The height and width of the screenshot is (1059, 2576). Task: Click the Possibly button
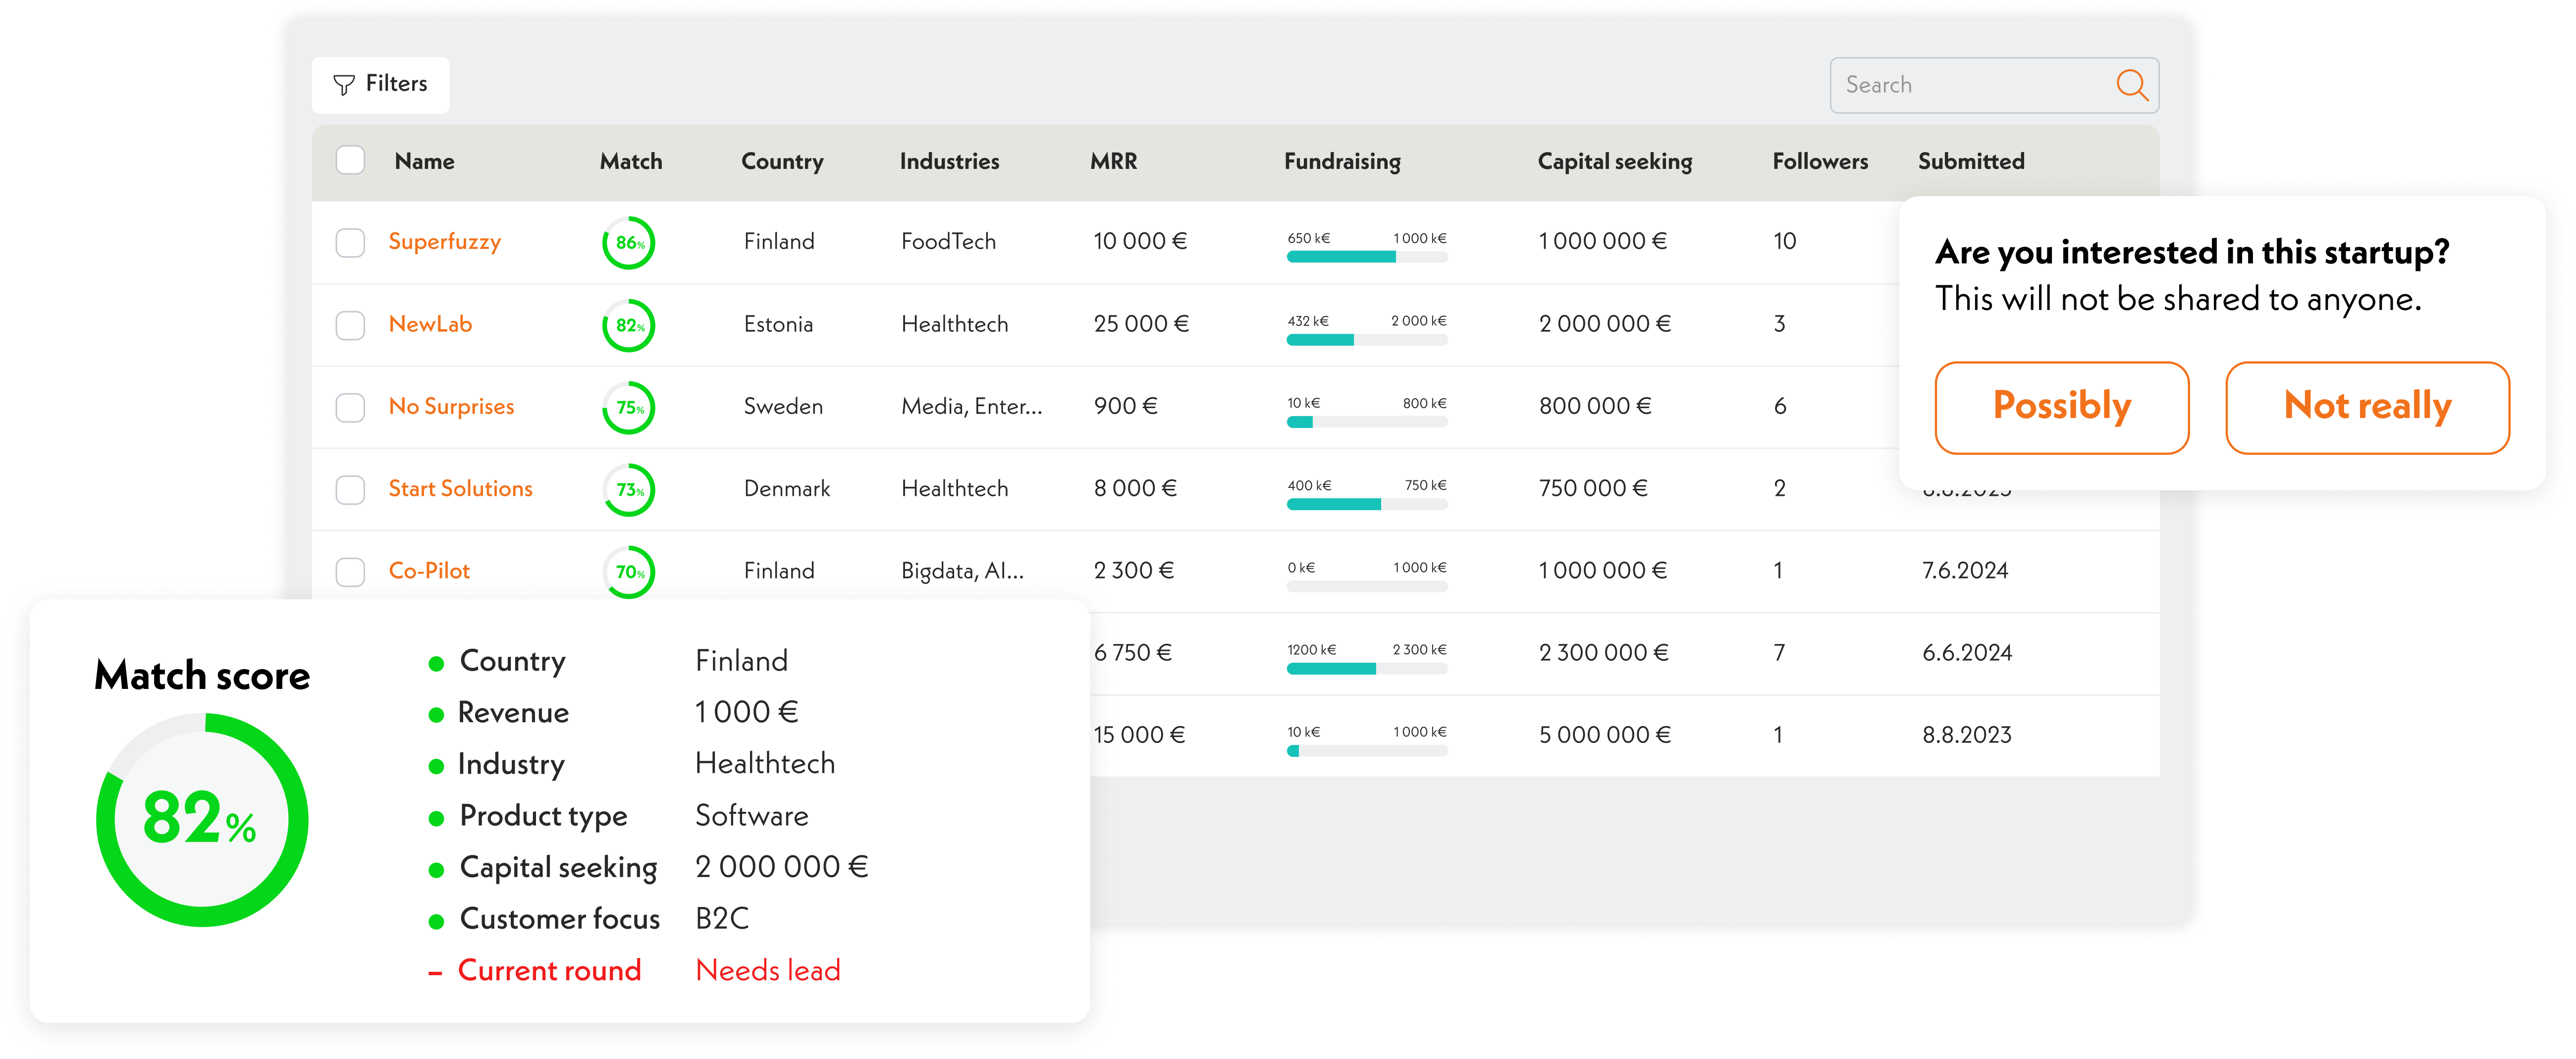coord(2062,407)
